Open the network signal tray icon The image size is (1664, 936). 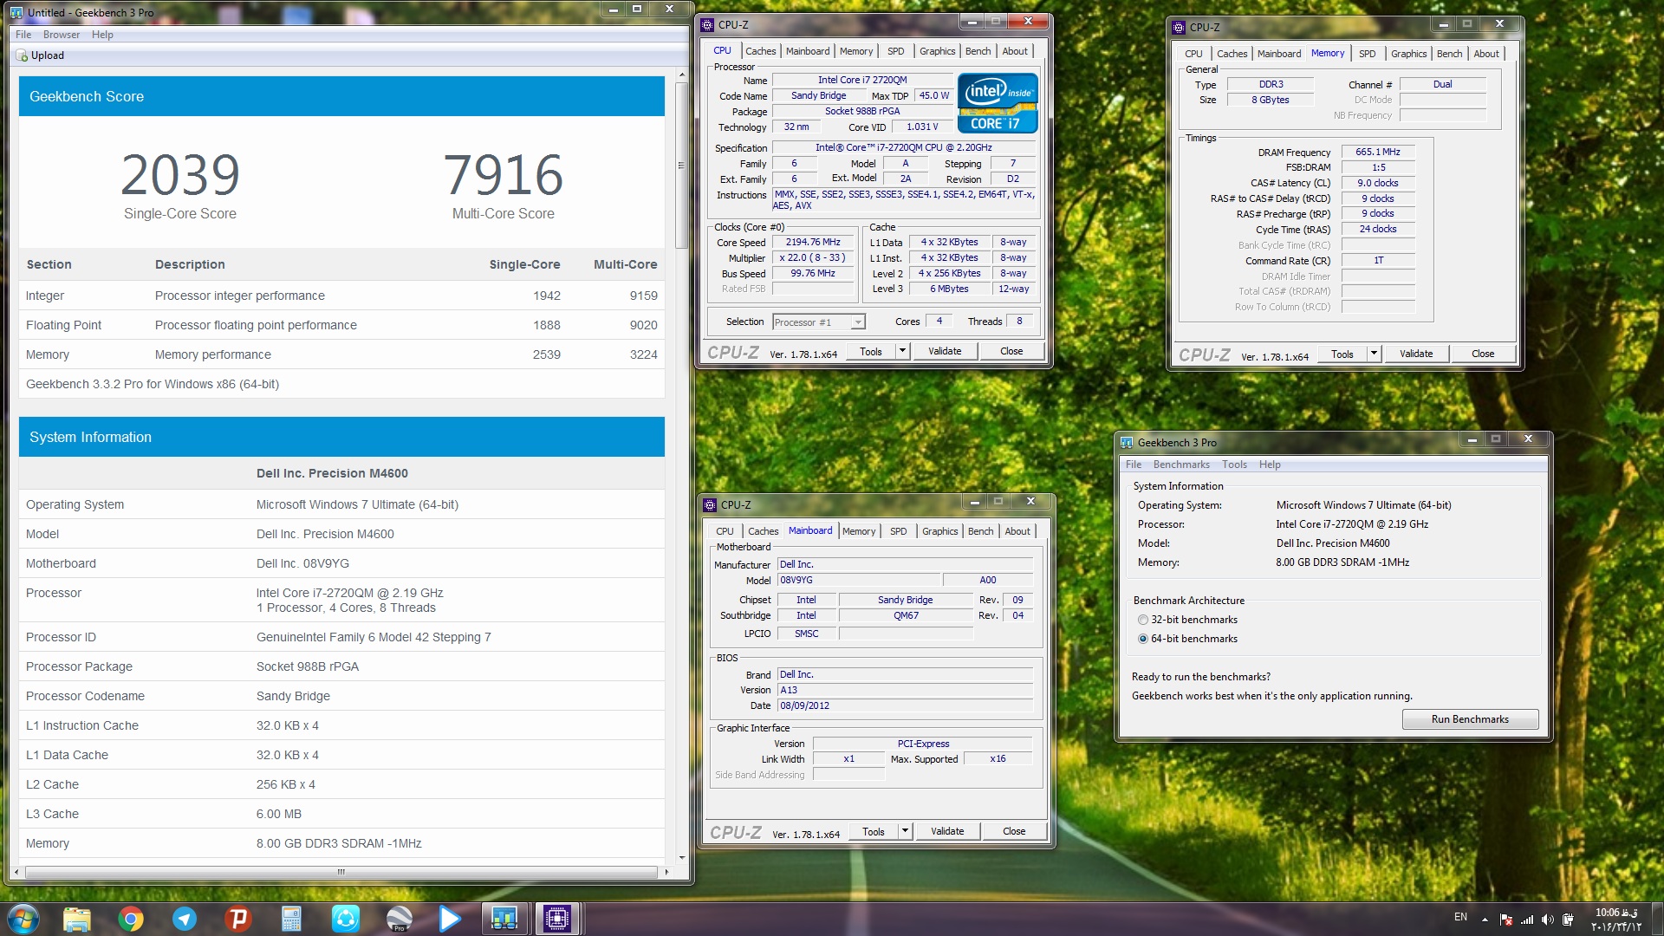point(1527,920)
